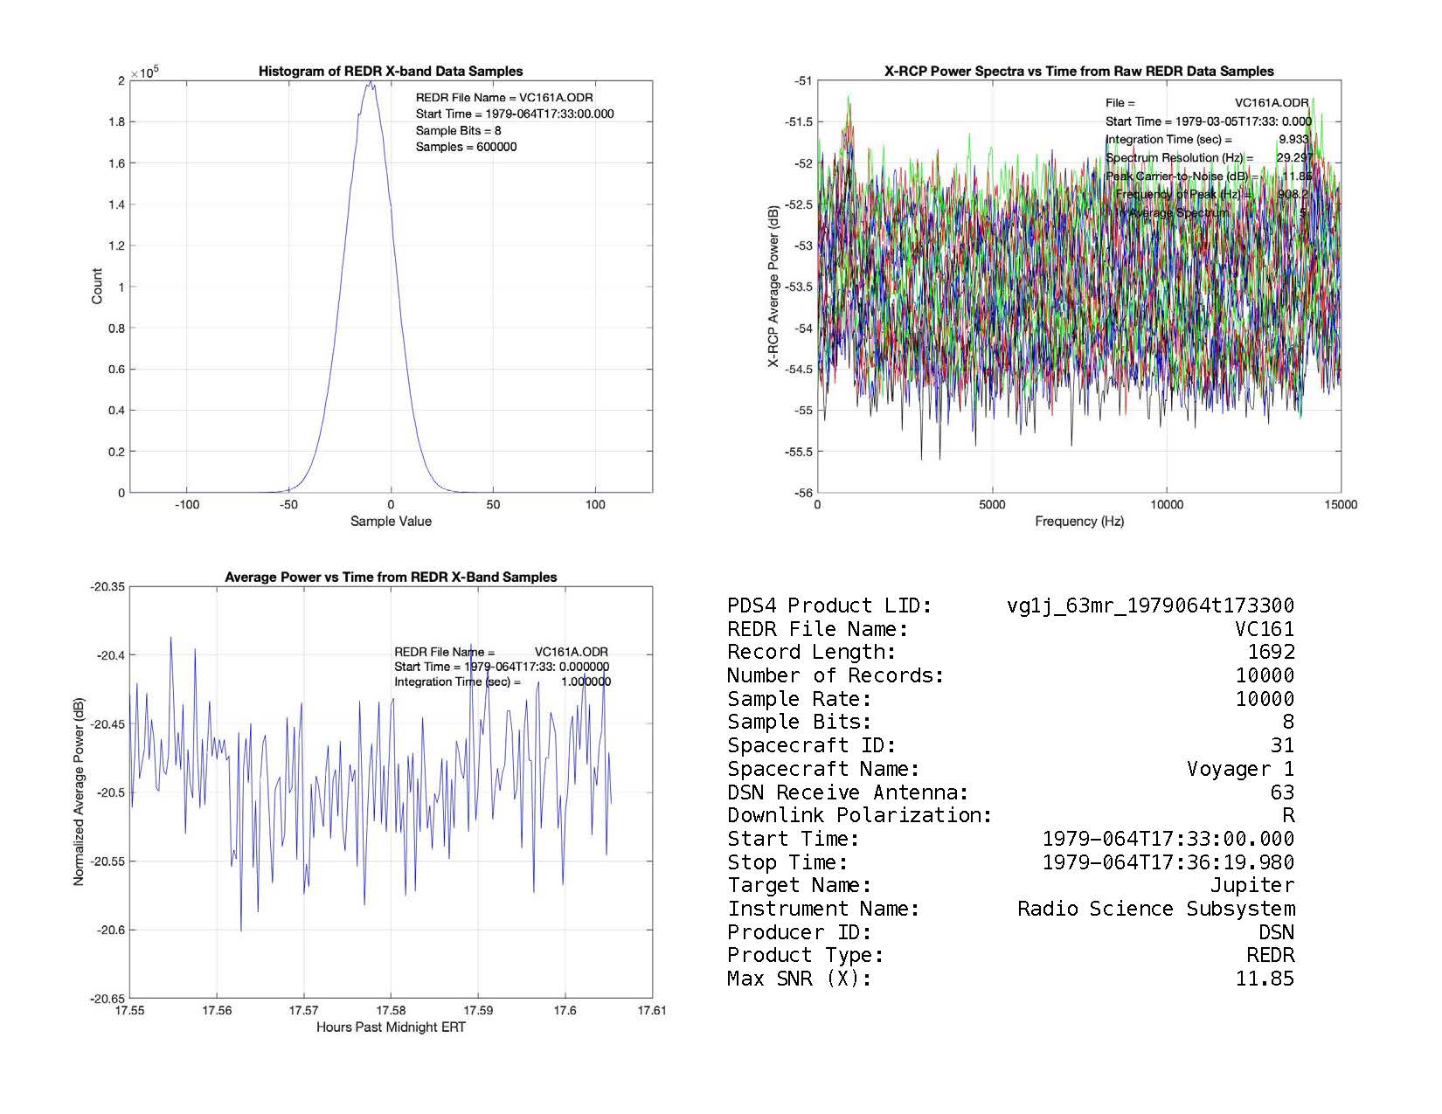Click 'Integration Time (sec)' text in spectra plot
The image size is (1442, 1114).
click(1168, 140)
